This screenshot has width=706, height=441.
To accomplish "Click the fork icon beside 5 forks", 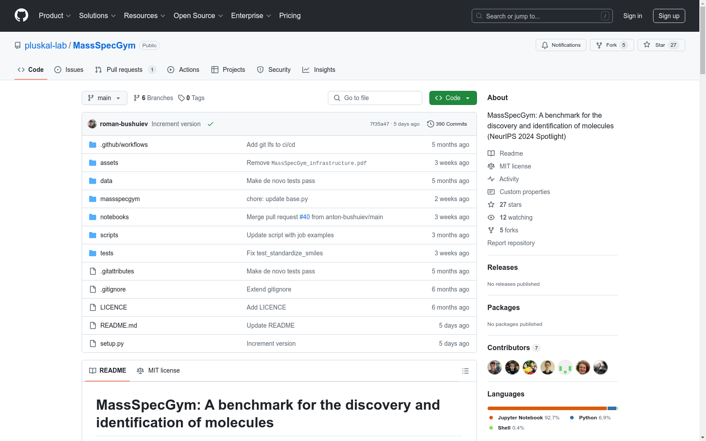I will pyautogui.click(x=491, y=230).
